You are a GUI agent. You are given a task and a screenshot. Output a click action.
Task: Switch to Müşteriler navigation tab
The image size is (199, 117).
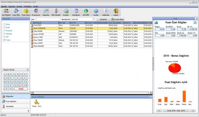pyautogui.click(x=16, y=96)
